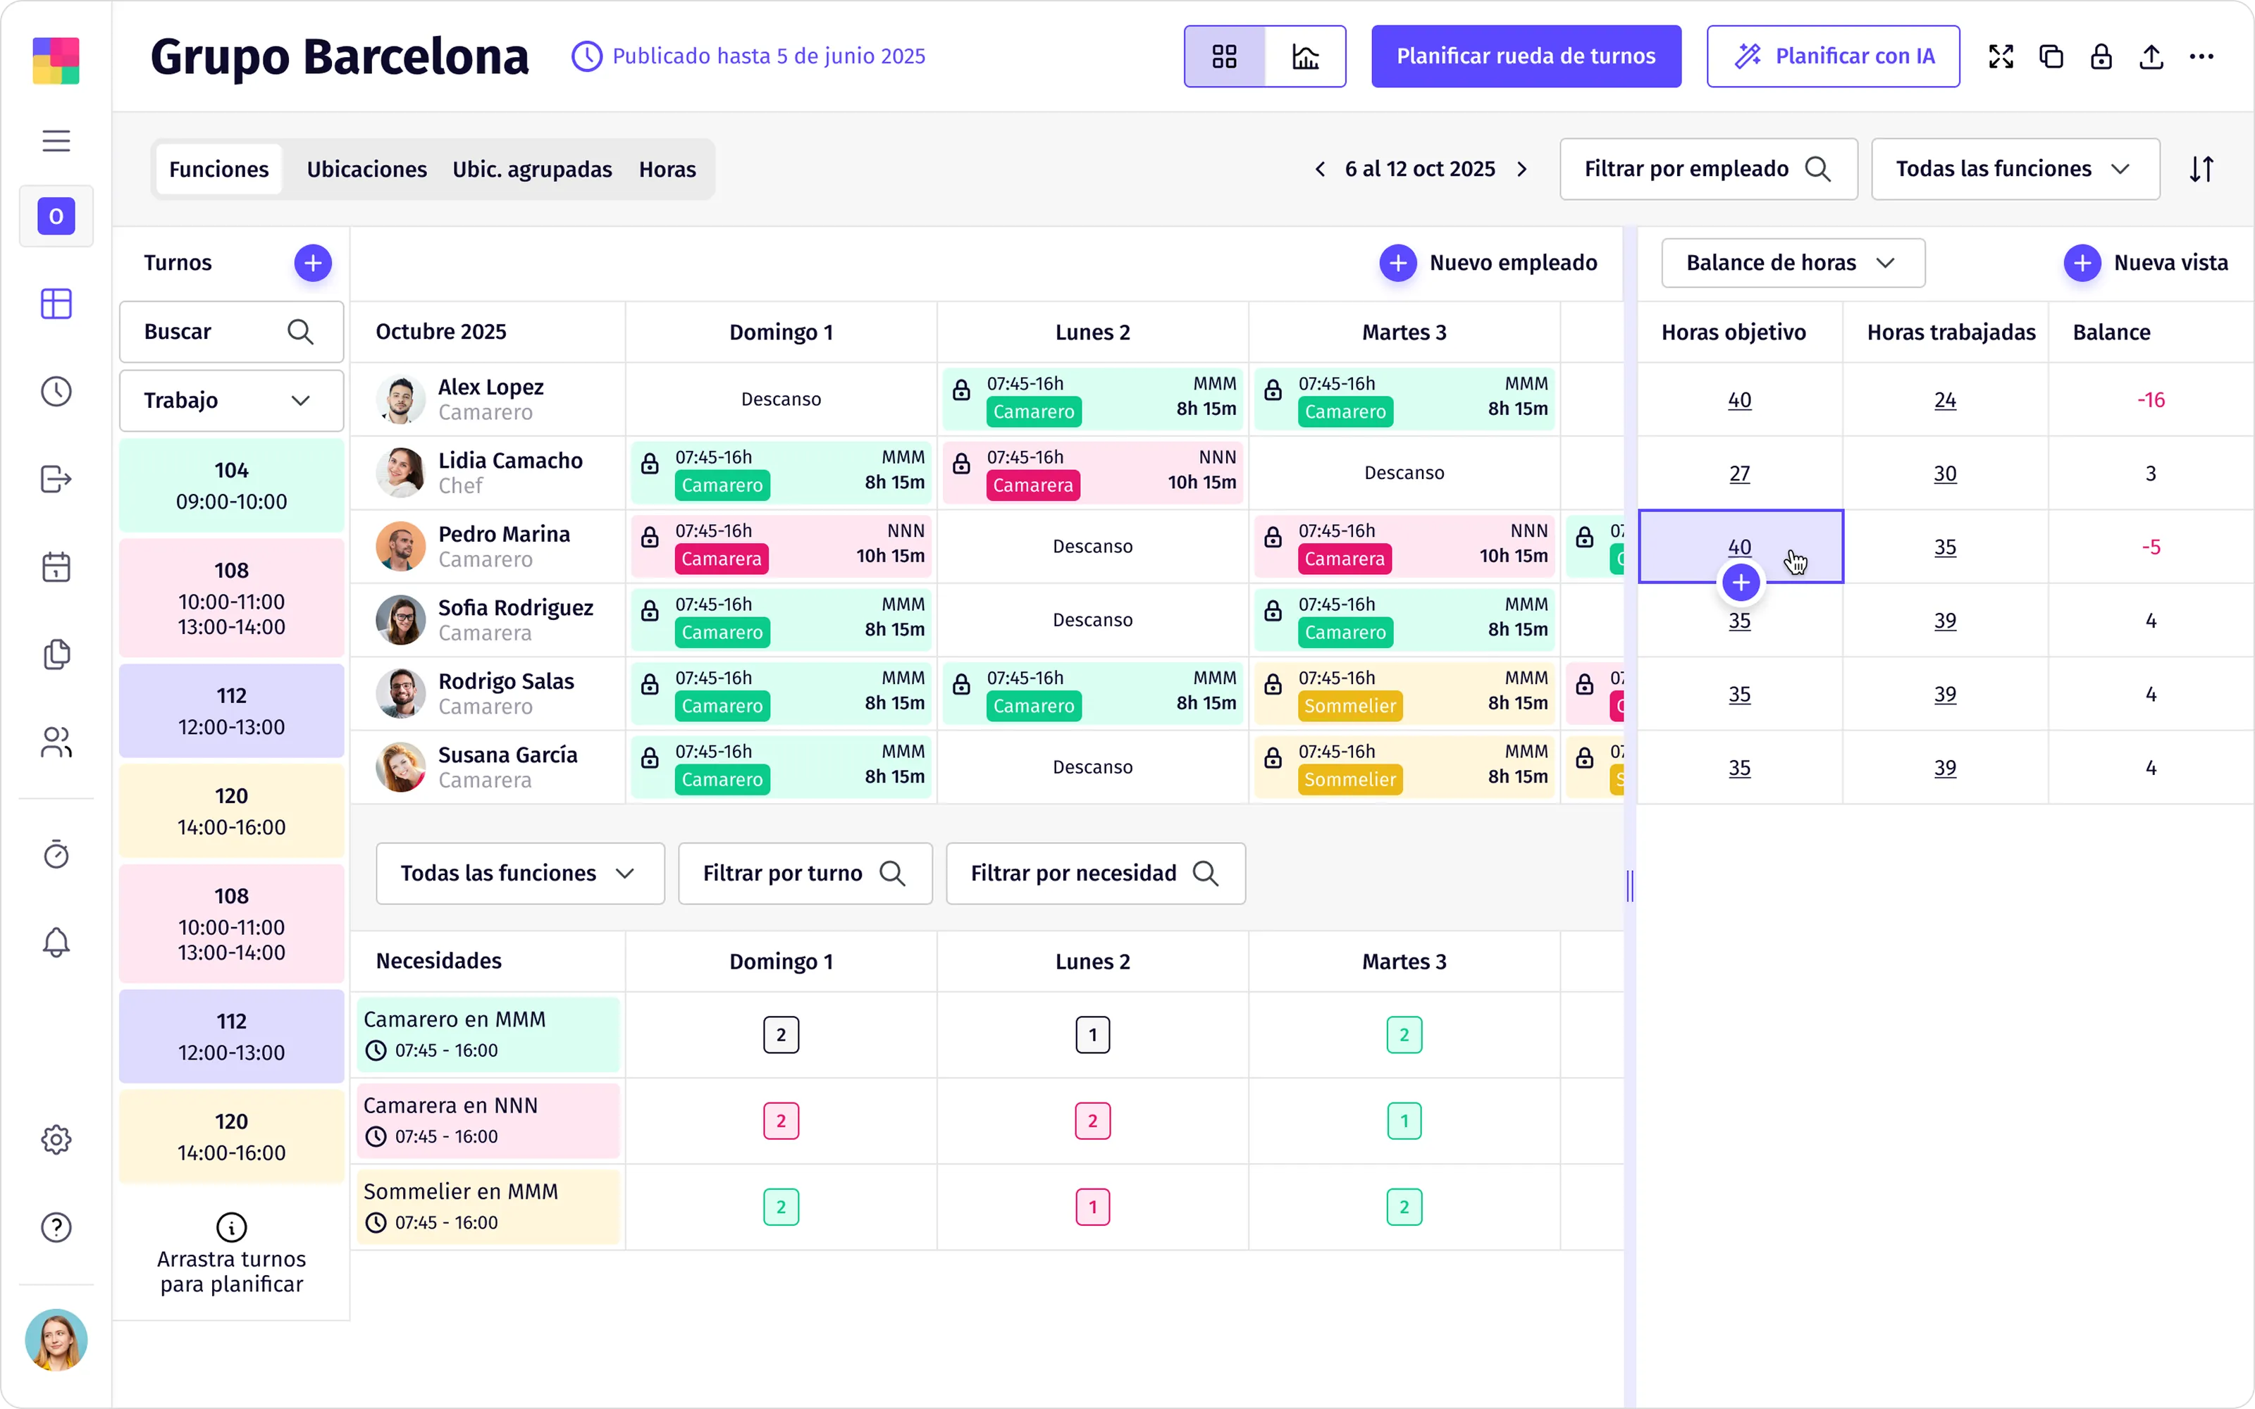The image size is (2255, 1409).
Task: Open the hamburger menu in the sidebar
Action: click(x=56, y=141)
